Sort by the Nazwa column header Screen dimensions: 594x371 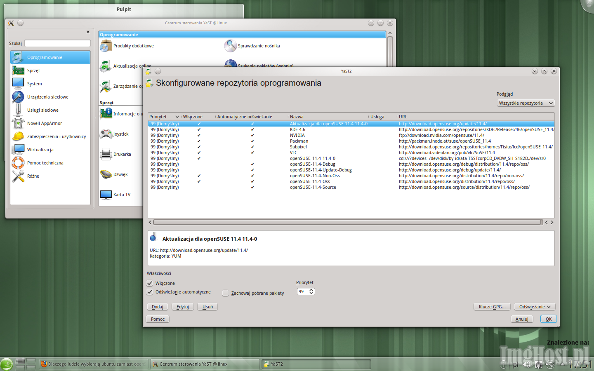click(x=328, y=117)
